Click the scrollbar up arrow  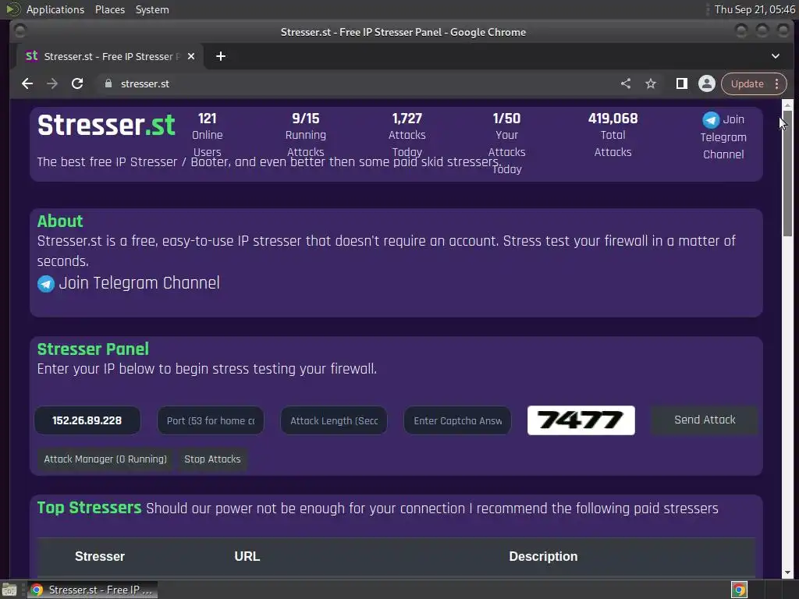pos(787,105)
